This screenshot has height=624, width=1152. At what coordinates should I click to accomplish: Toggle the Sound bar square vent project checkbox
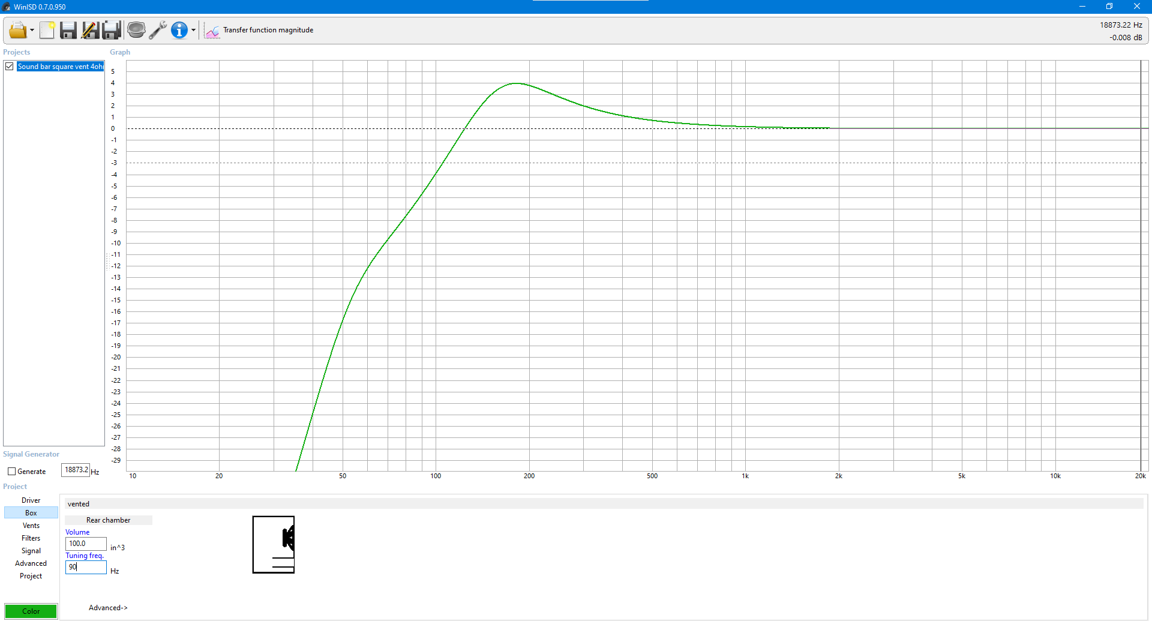pyautogui.click(x=10, y=67)
